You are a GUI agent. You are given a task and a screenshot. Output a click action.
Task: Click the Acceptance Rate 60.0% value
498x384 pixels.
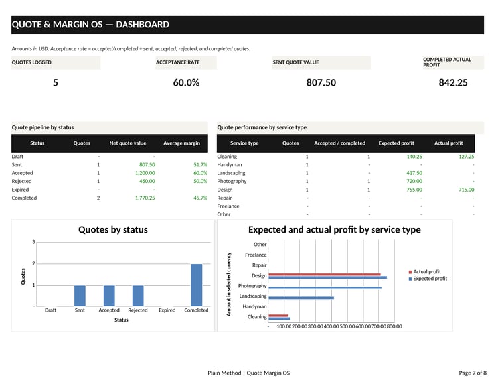186,82
